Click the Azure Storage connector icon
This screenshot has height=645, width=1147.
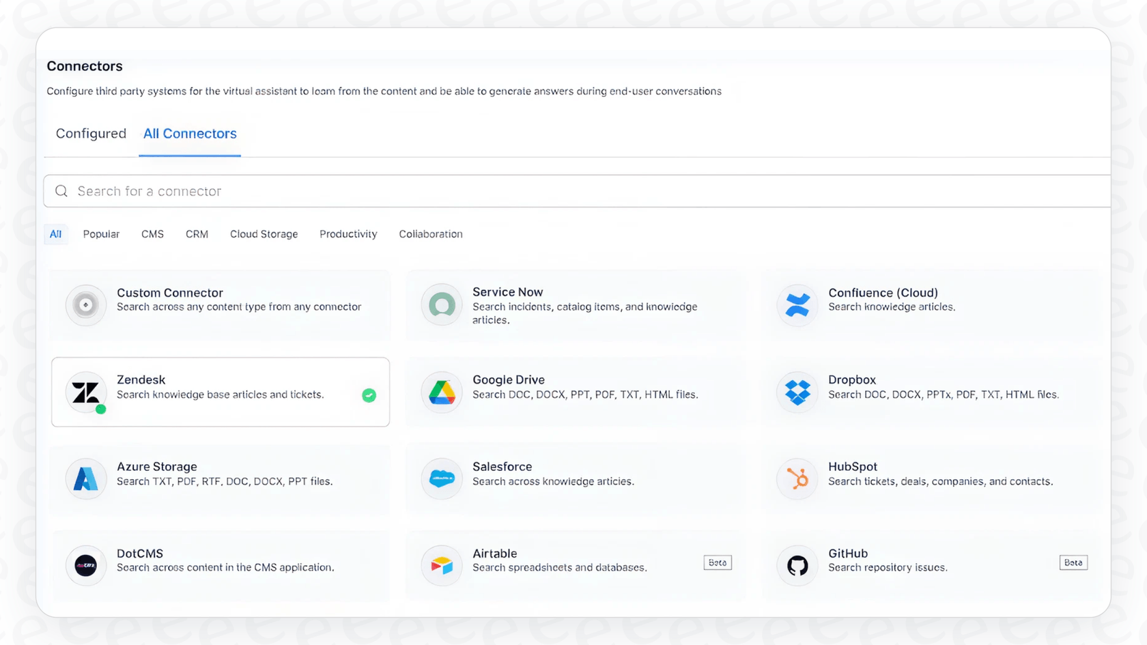pos(85,478)
